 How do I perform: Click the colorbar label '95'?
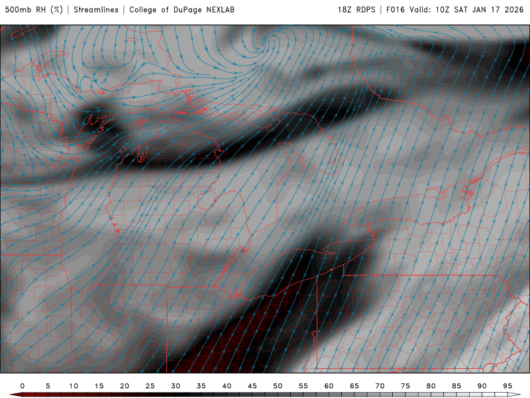[x=507, y=386]
